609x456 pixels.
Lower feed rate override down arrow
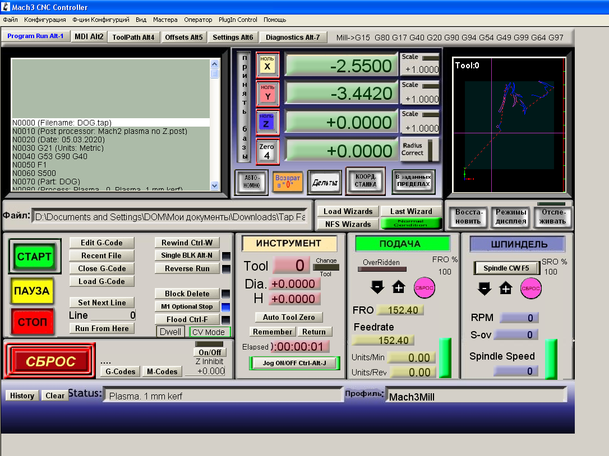tap(377, 287)
